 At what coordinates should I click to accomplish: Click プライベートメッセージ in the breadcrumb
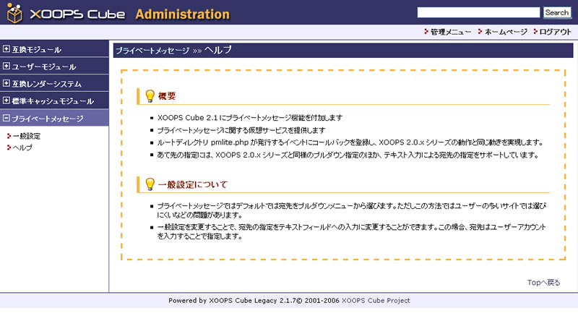(152, 51)
